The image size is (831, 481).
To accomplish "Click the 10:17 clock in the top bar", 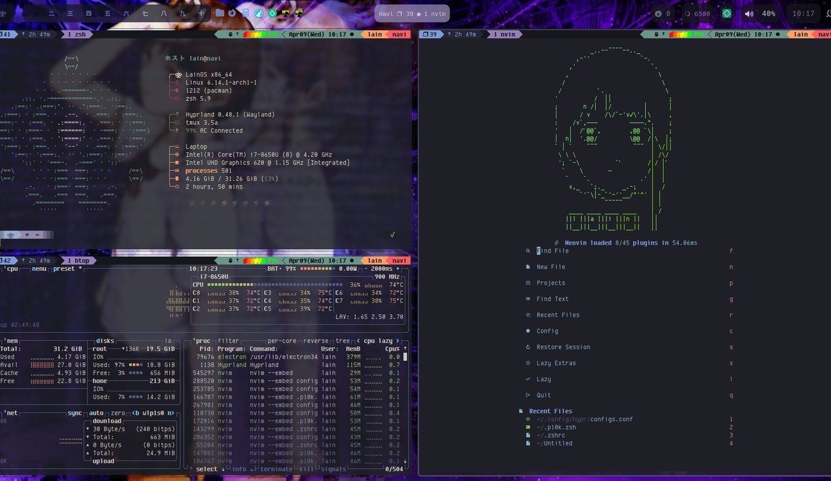I will (x=803, y=14).
